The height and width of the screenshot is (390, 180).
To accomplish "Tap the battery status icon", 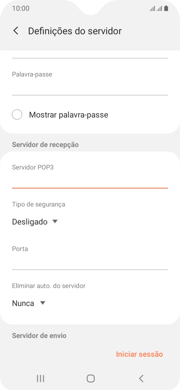I will [x=166, y=8].
